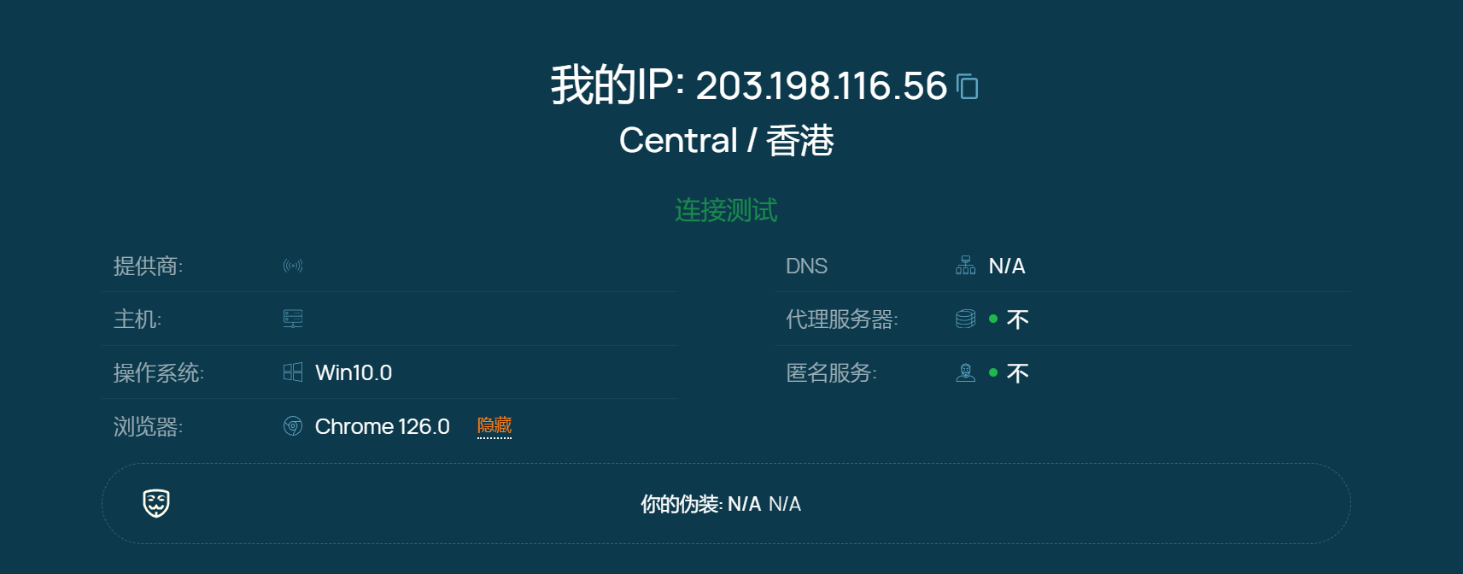This screenshot has height=574, width=1463.
Task: Click the disguise mask icon
Action: [x=156, y=503]
